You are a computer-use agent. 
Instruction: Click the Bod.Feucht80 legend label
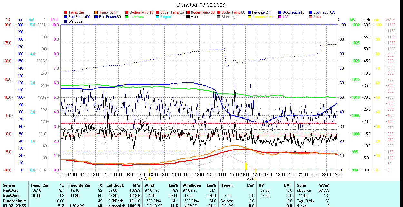point(110,17)
